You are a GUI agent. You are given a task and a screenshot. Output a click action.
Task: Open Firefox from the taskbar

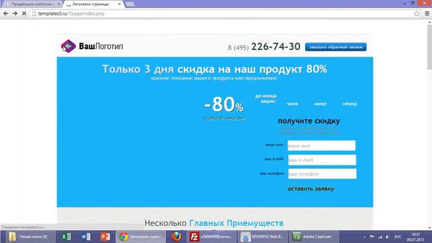[x=176, y=237]
